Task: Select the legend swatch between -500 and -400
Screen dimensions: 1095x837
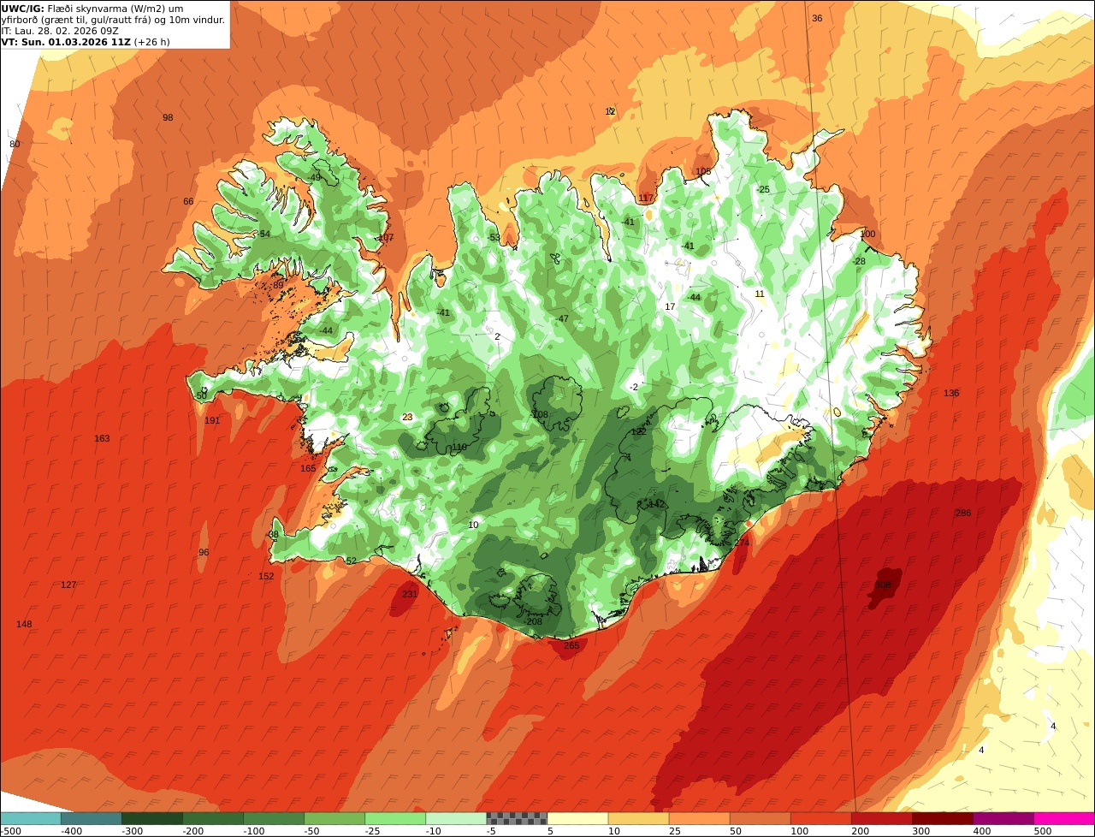Action: (30, 818)
